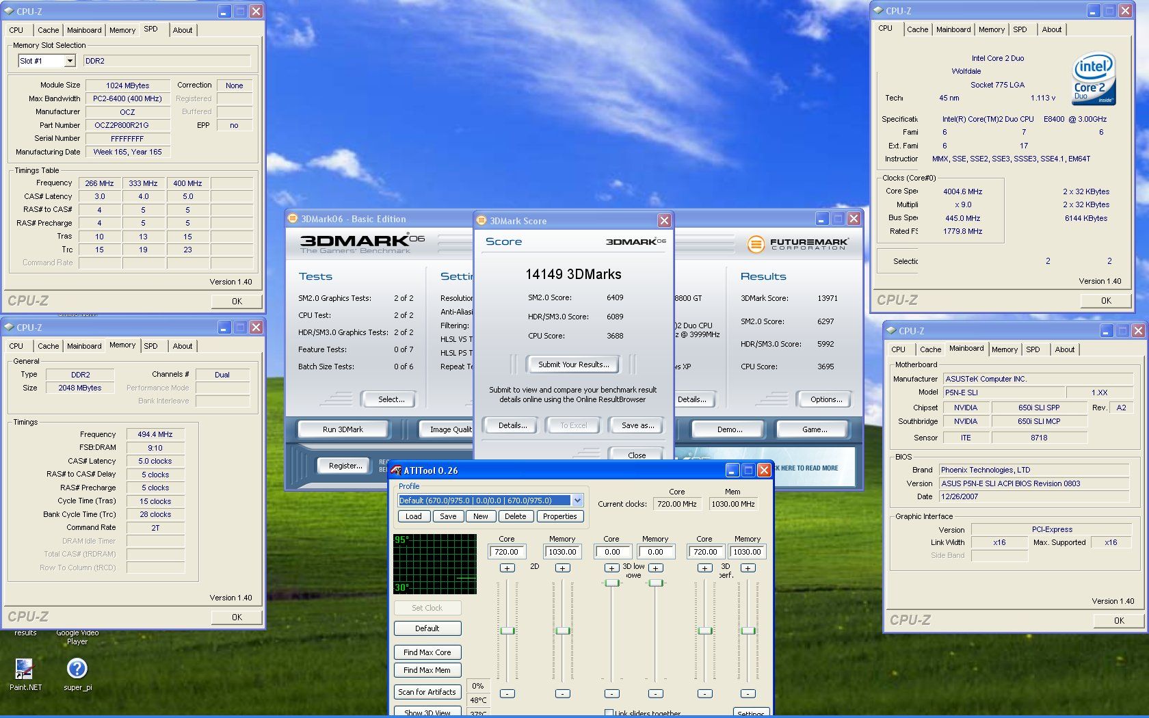Click the 2D Core clock value field
1149x718 pixels.
coord(507,552)
